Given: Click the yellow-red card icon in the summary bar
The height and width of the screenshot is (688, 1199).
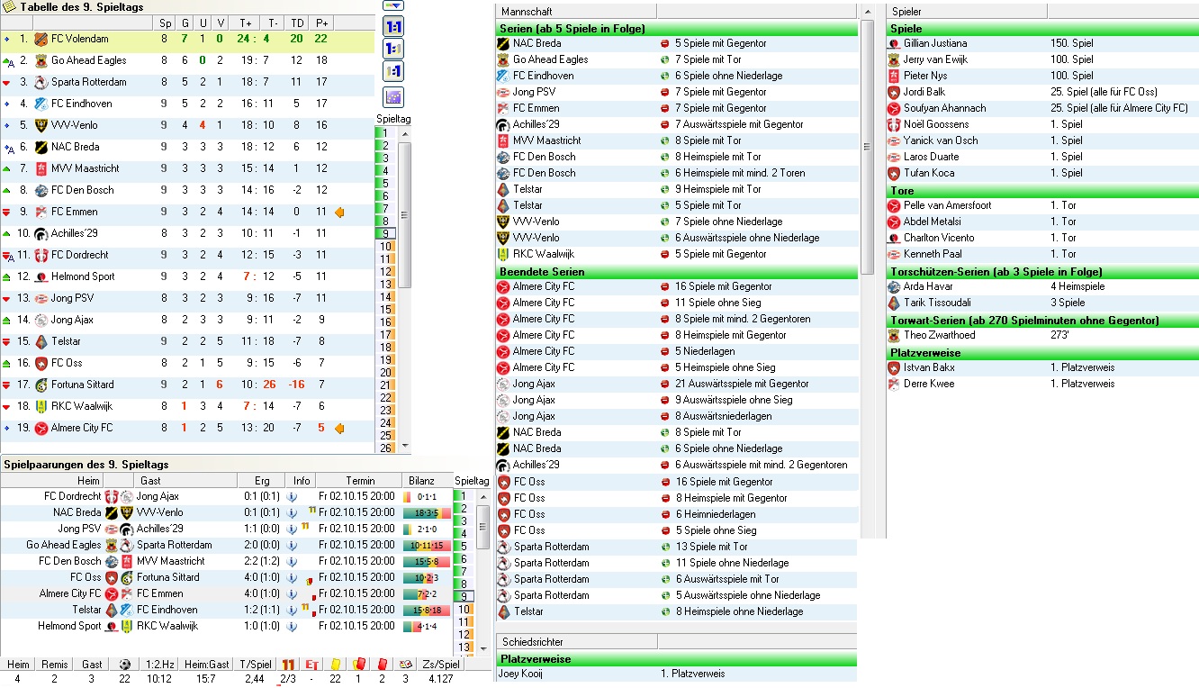Looking at the screenshot, I should click(x=358, y=665).
